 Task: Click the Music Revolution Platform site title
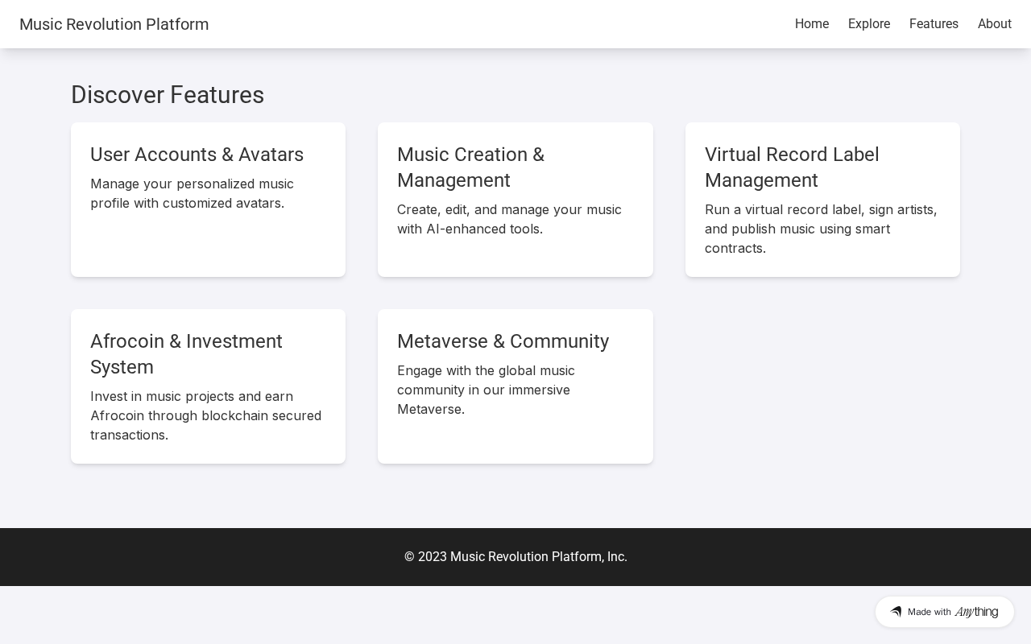[114, 24]
